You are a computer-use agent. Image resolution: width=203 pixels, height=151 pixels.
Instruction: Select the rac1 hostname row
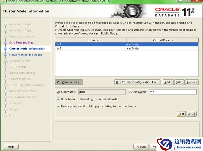coord(91,44)
